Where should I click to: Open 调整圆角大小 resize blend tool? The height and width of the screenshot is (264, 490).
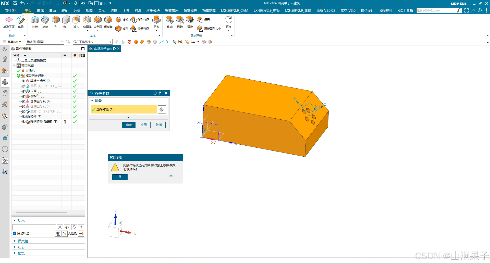(209, 29)
